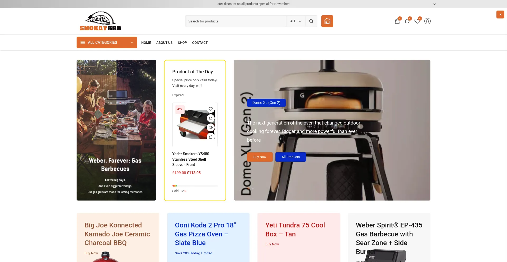The height and width of the screenshot is (262, 507).
Task: Click add-to-cart bag icon on product card
Action: coord(210,137)
